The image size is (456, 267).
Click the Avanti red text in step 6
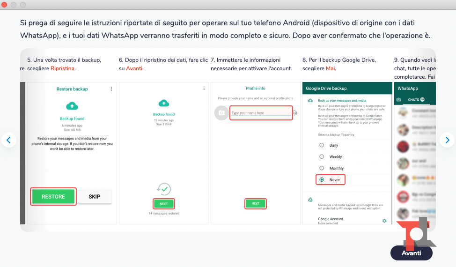[134, 68]
